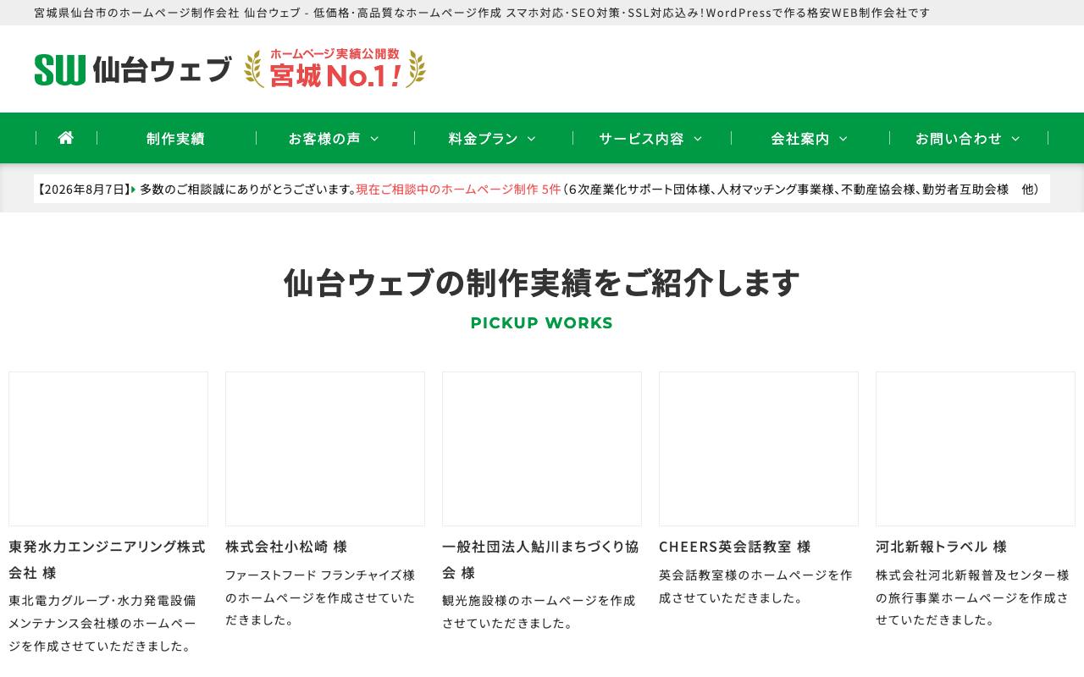Open the 会社案内 menu item
1084x677 pixels.
[800, 138]
